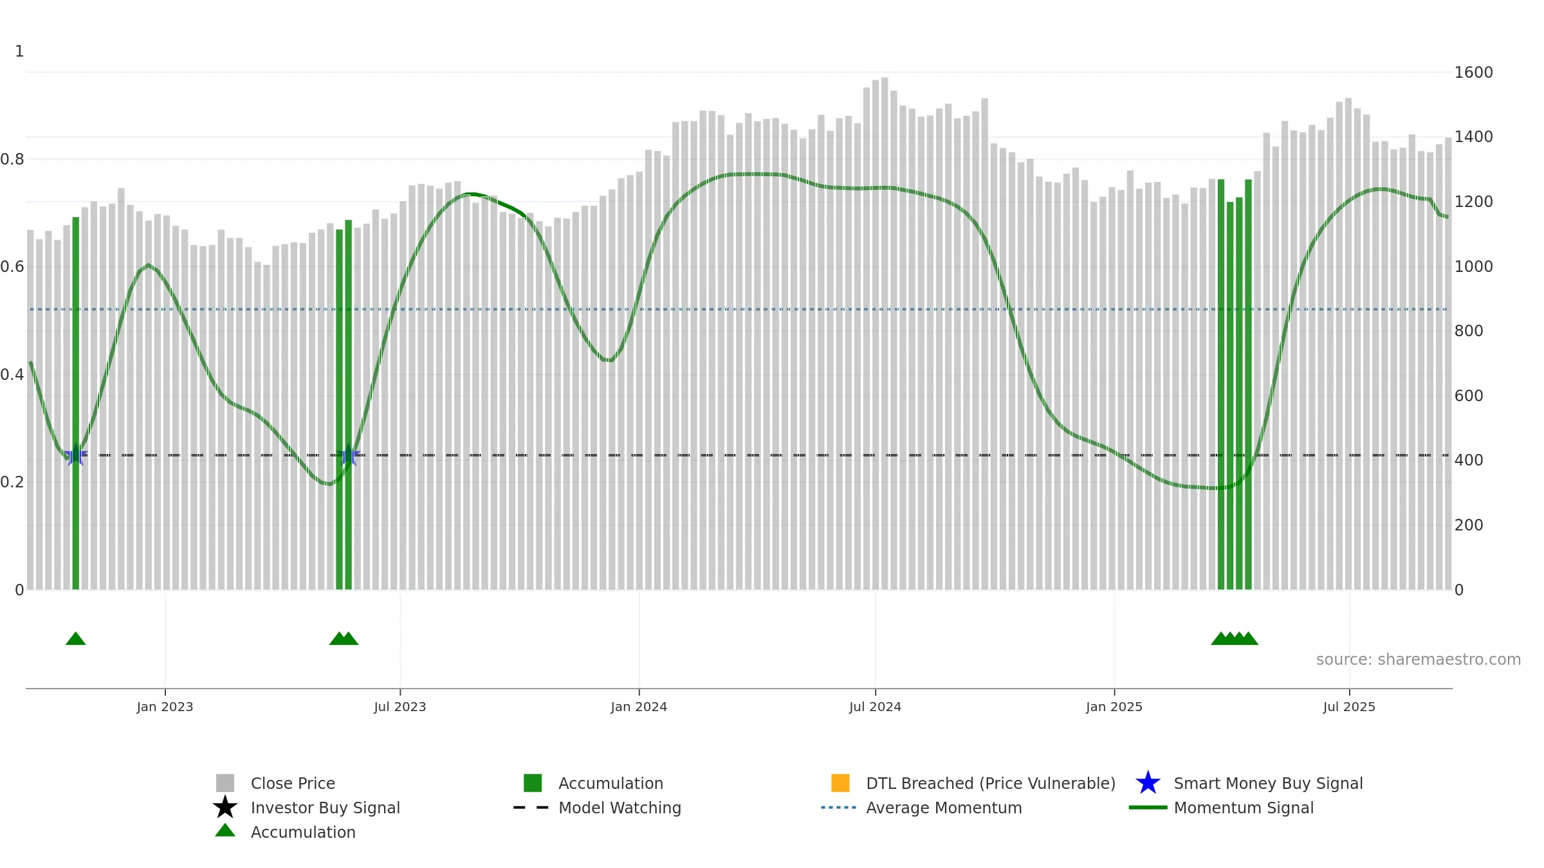Screen dimensions: 1544x868
Task: Click the Jul 2024 axis label
Action: coord(875,707)
